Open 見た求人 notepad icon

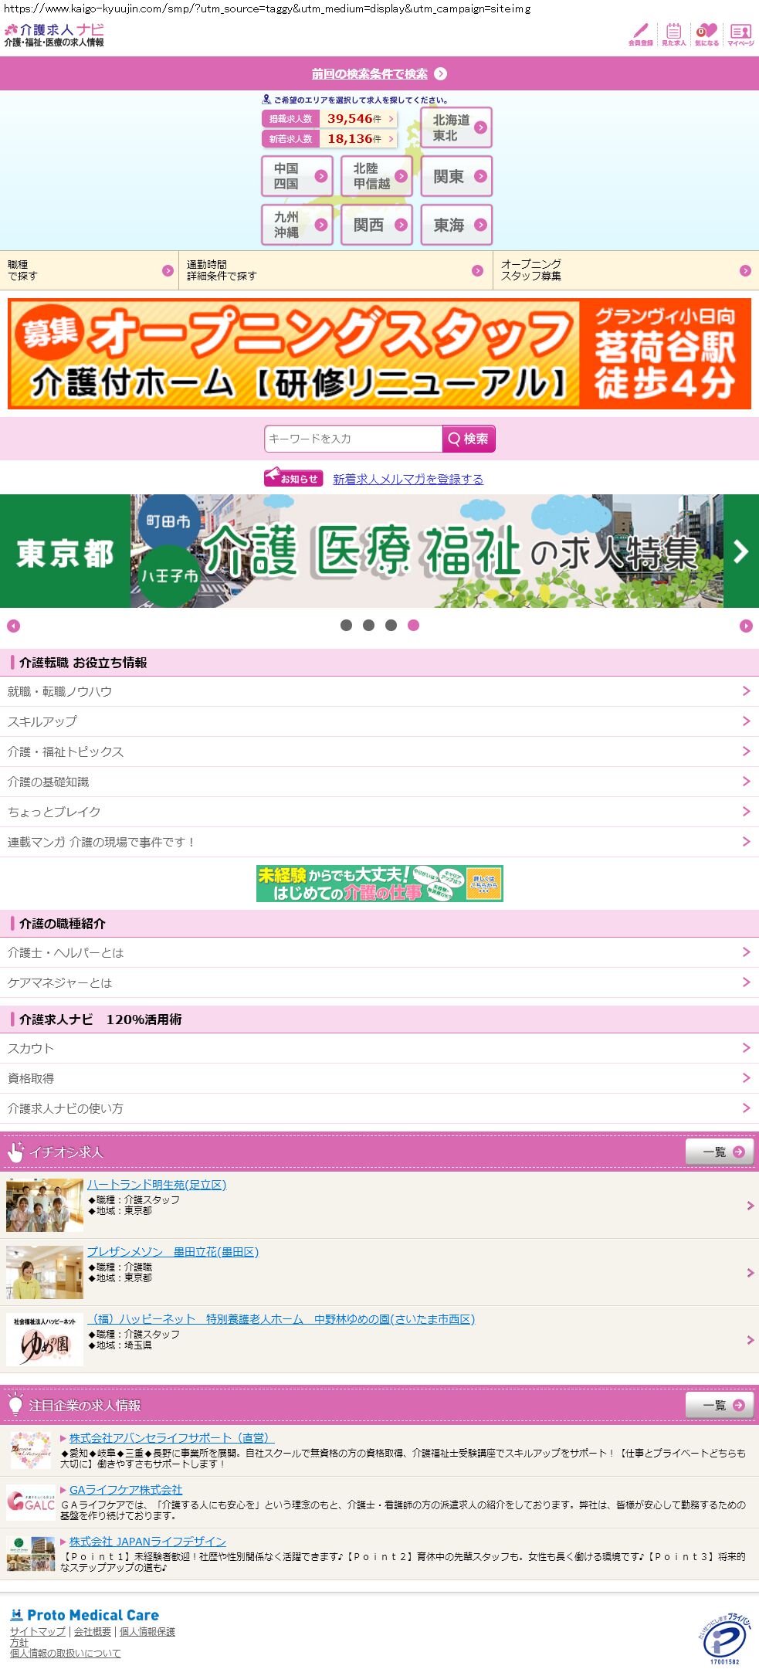[x=673, y=35]
